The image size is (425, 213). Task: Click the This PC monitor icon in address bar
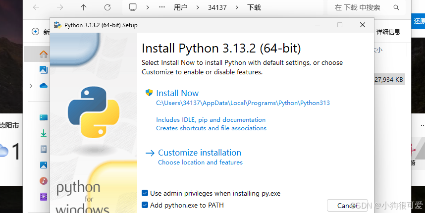[133, 7]
